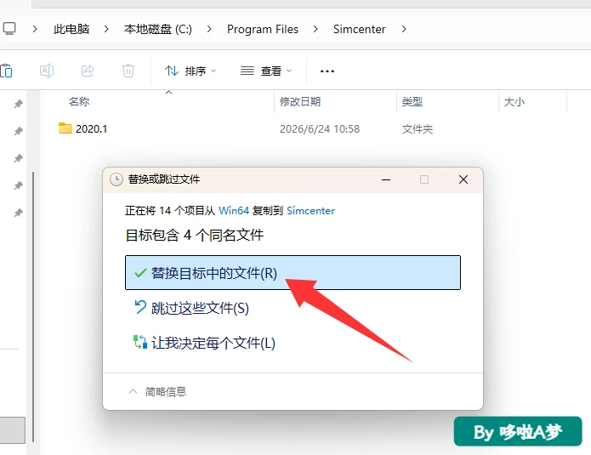The height and width of the screenshot is (455, 591).
Task: Click the share icon in toolbar
Action: (x=88, y=71)
